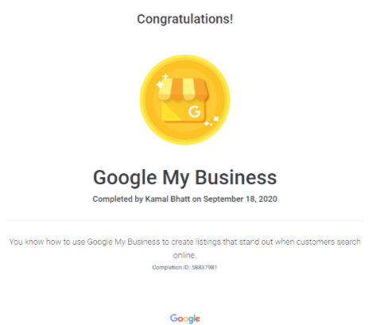Click the words Completed by
This screenshot has width=376, height=325.
pyautogui.click(x=118, y=199)
